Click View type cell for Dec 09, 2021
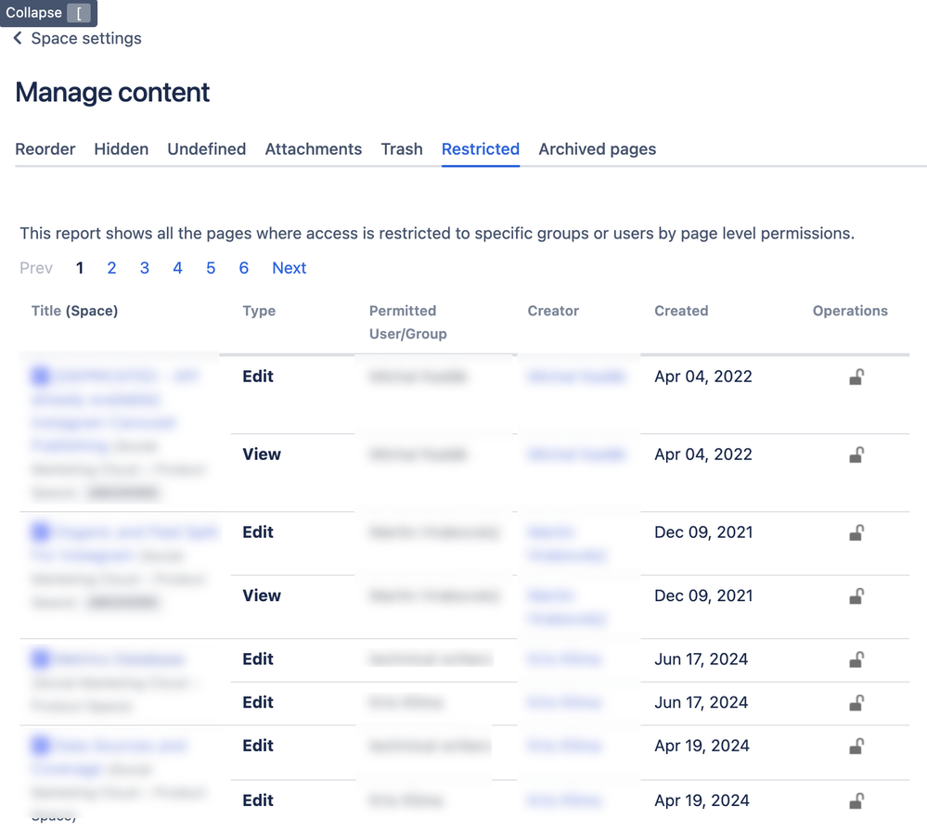Image resolution: width=927 pixels, height=832 pixels. click(262, 595)
